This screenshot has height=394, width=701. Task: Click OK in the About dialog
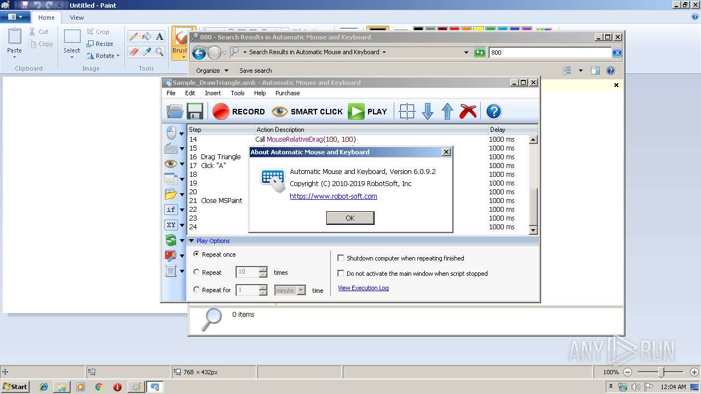tap(350, 218)
